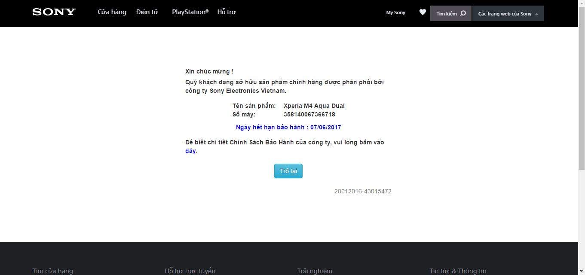The width and height of the screenshot is (585, 275).
Task: Open the Điện tử menu
Action: 147,12
